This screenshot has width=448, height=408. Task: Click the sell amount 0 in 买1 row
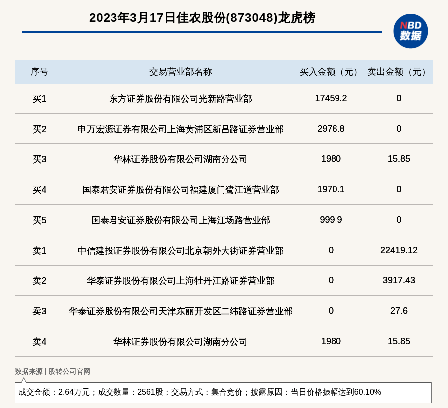[x=399, y=98]
